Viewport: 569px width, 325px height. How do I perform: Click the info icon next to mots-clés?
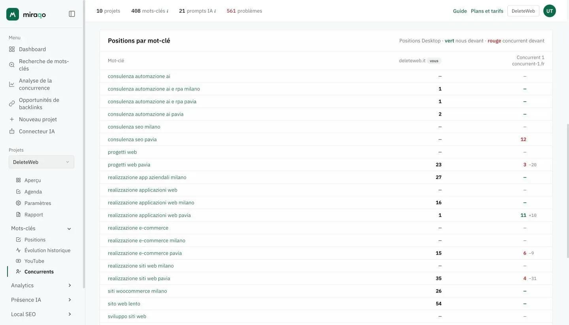(168, 11)
